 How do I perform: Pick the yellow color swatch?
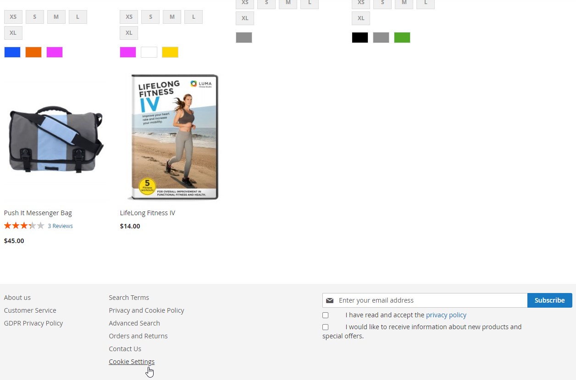170,52
